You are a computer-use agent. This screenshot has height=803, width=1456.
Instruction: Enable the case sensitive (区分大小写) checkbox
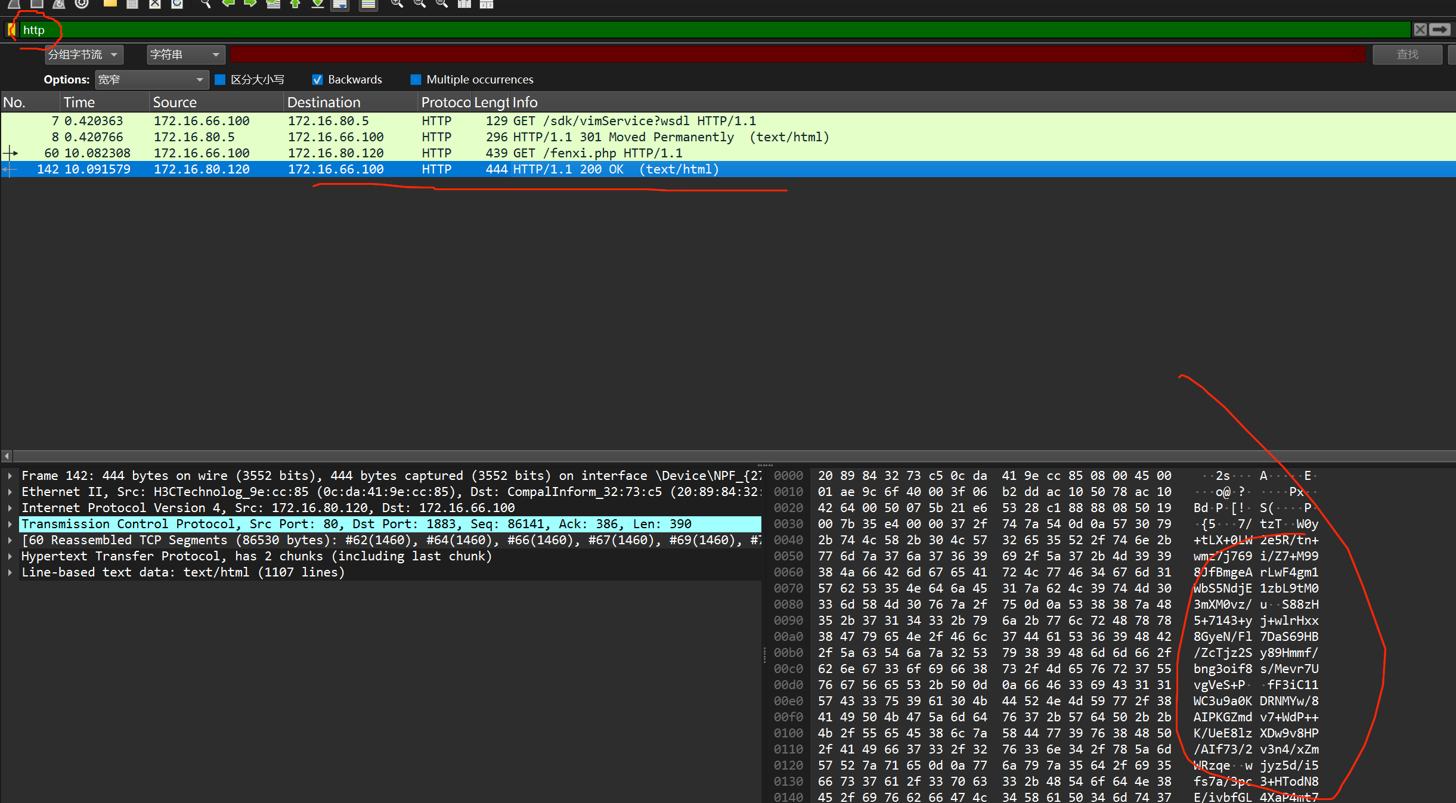pos(220,79)
